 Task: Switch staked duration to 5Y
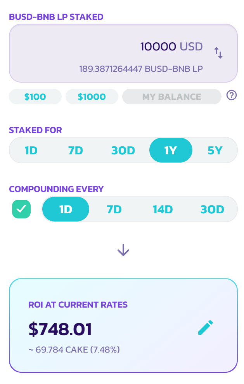coord(215,150)
